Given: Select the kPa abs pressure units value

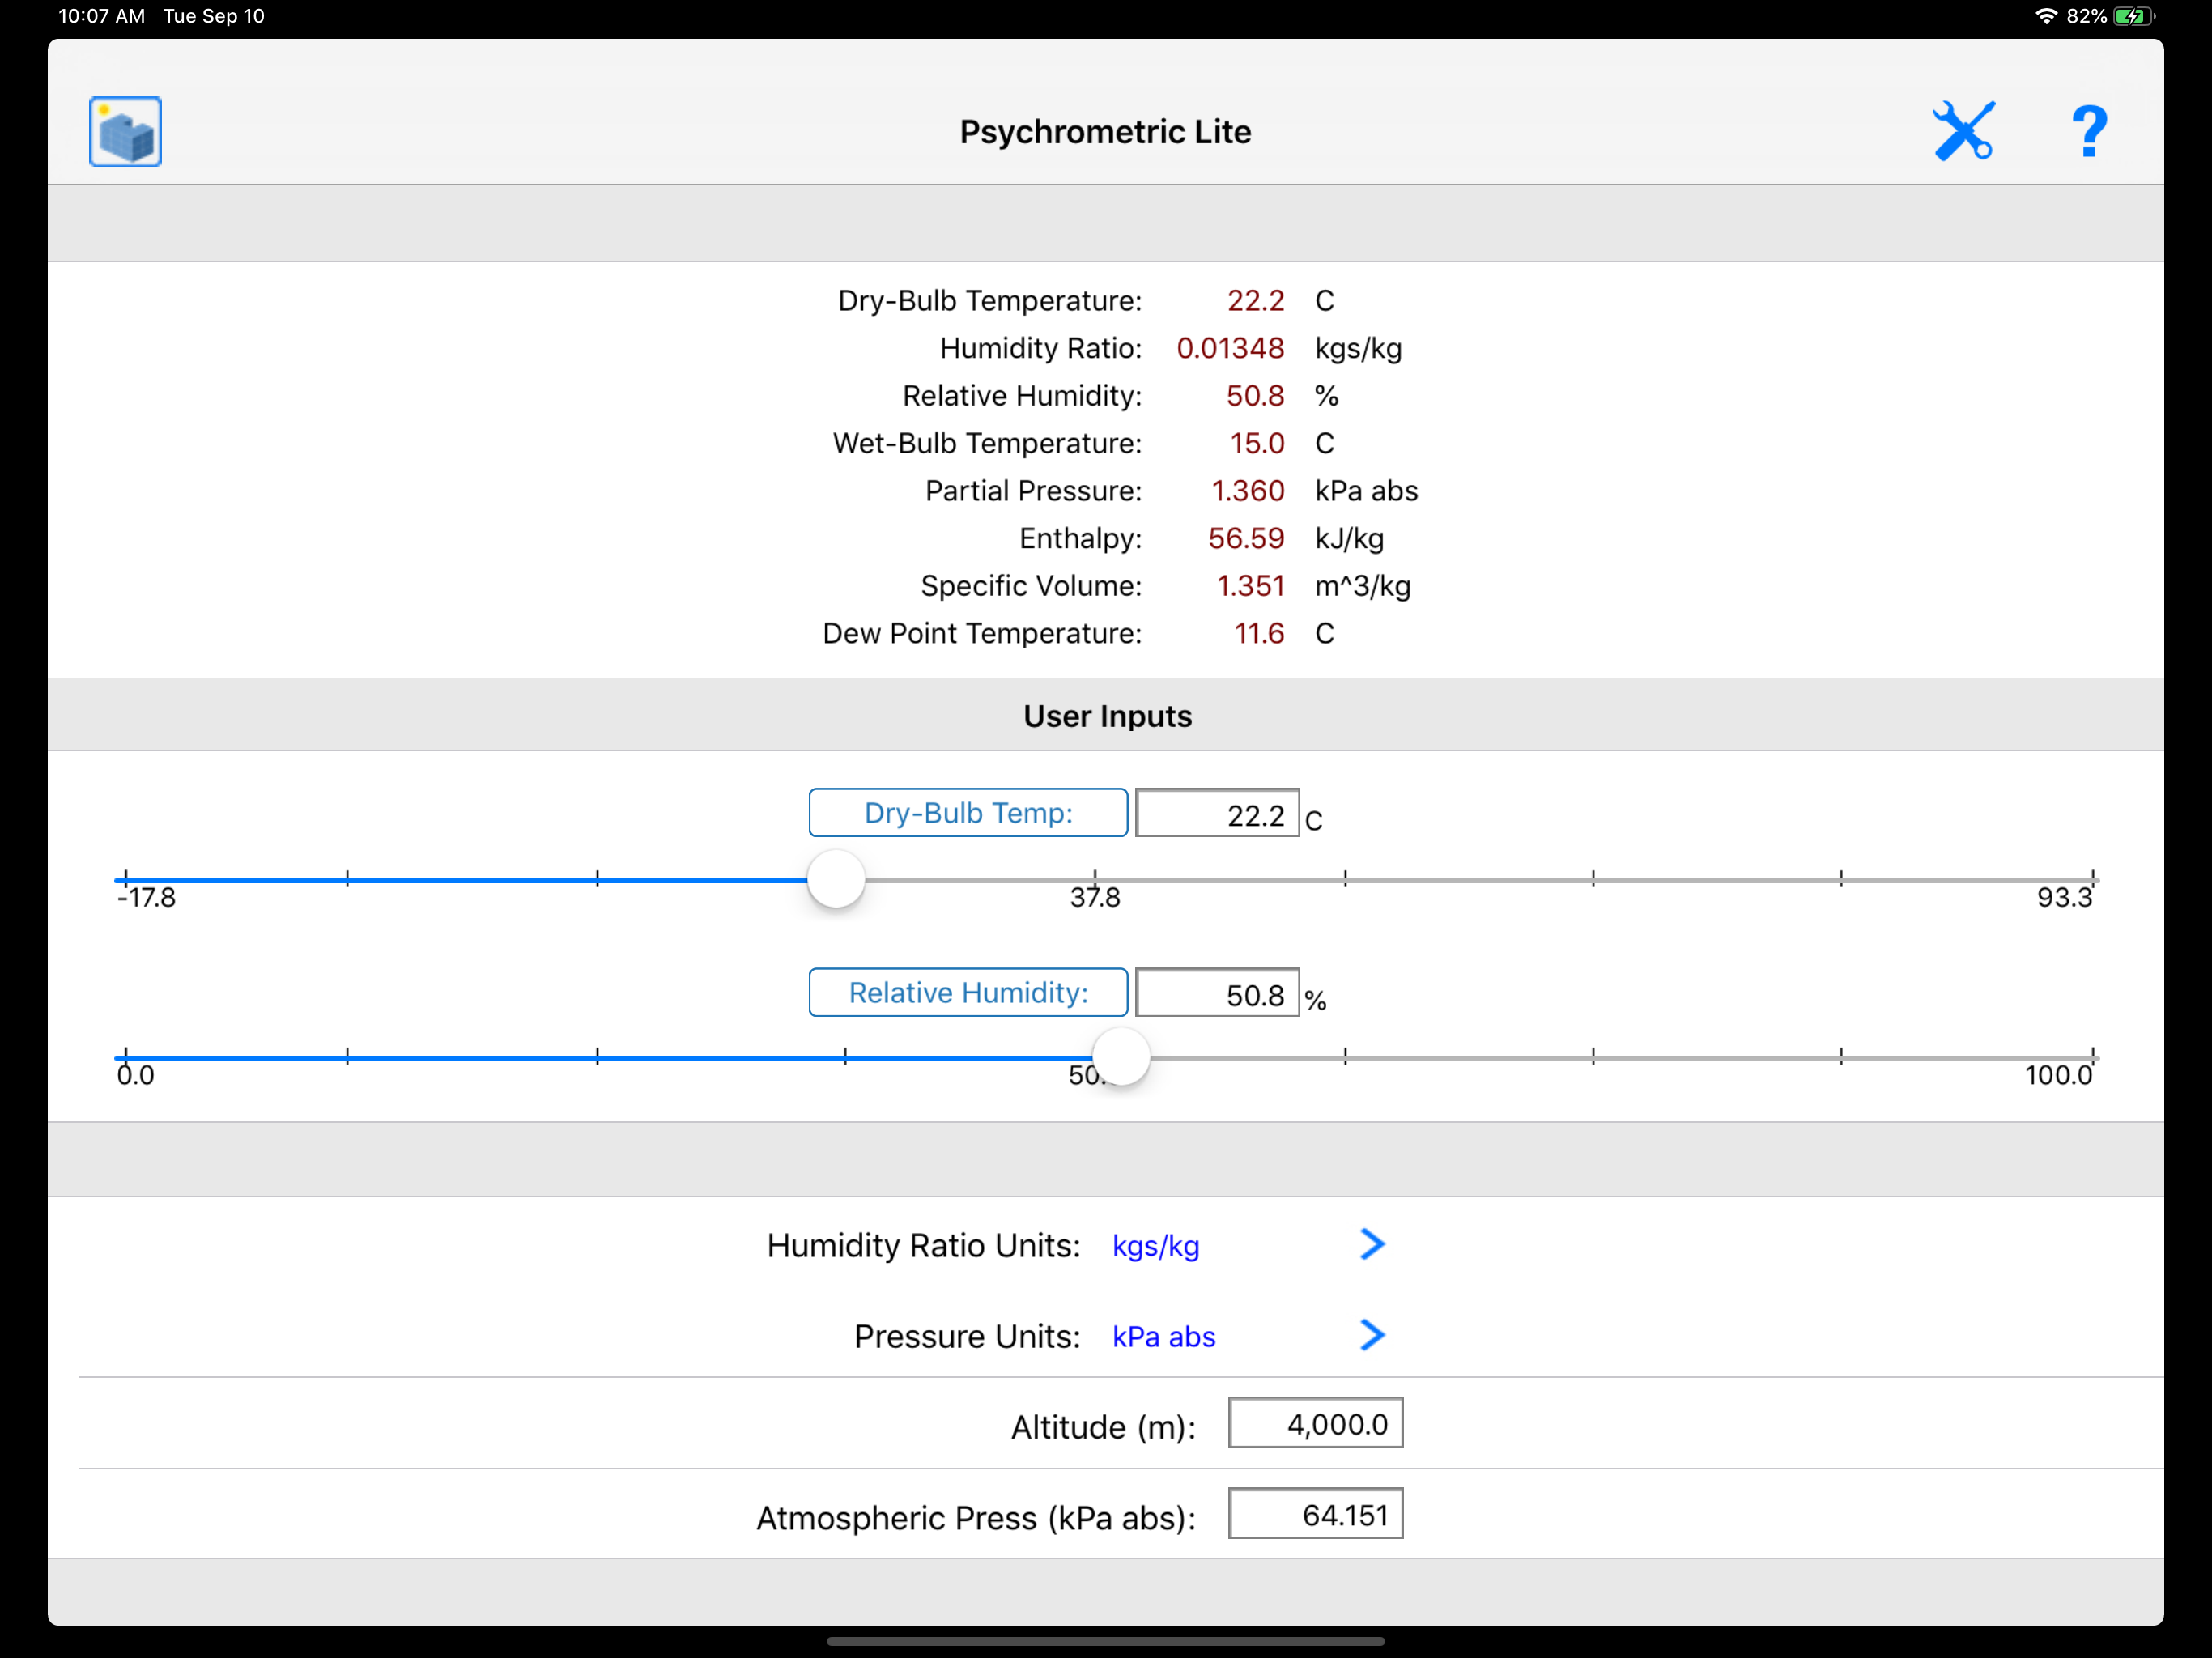Looking at the screenshot, I should tap(1164, 1337).
